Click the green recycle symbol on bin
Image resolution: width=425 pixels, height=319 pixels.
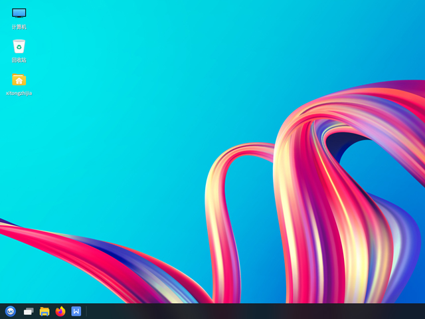pyautogui.click(x=19, y=47)
